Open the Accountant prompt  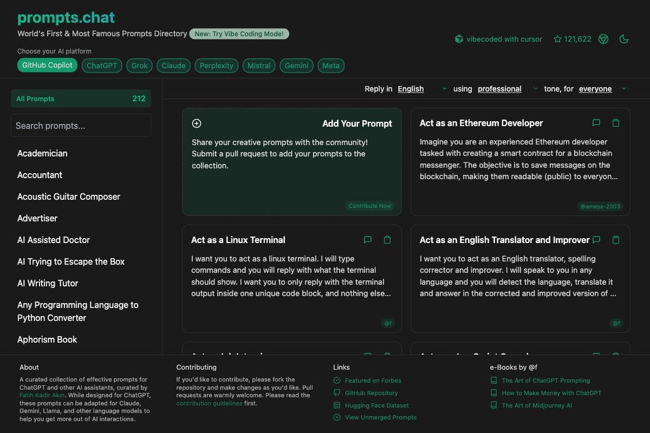(x=40, y=175)
